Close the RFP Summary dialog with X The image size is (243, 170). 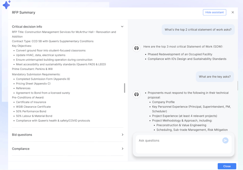[x=233, y=12]
